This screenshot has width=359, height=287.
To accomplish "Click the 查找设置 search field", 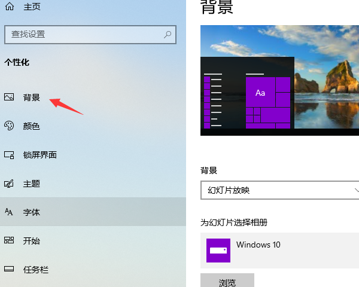I will tap(84, 35).
